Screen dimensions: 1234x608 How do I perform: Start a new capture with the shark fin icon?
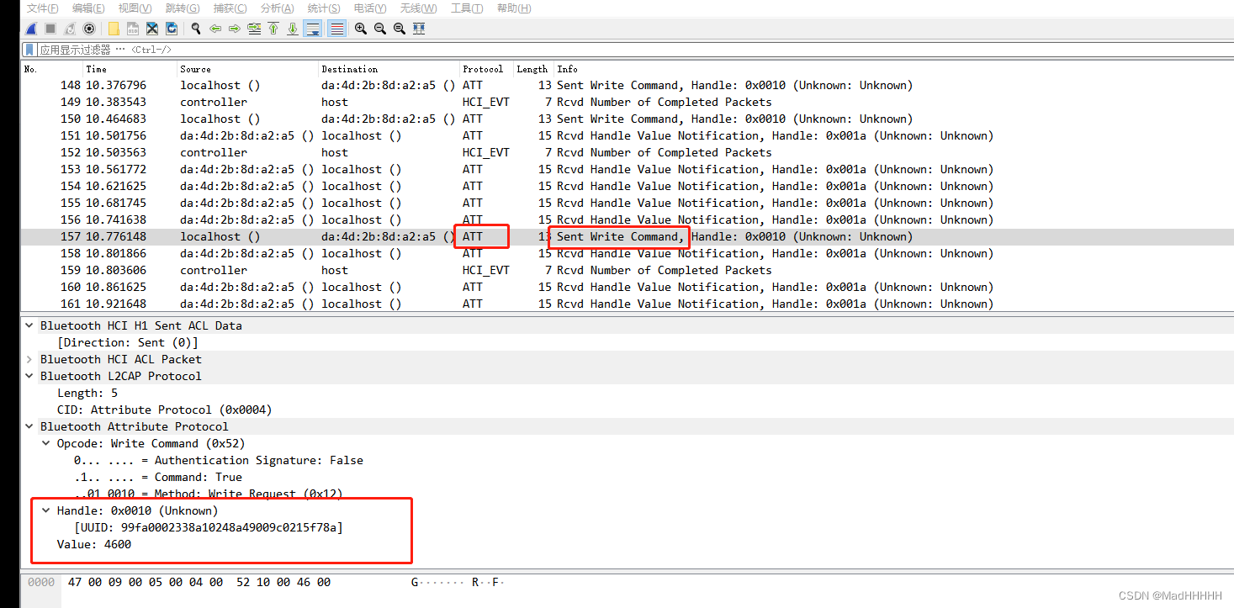click(29, 28)
